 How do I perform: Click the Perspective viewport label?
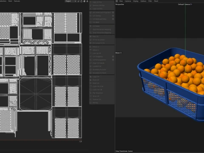(x=120, y=4)
